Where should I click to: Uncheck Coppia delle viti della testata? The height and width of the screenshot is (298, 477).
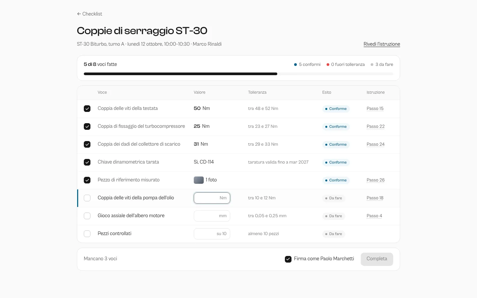(x=87, y=109)
